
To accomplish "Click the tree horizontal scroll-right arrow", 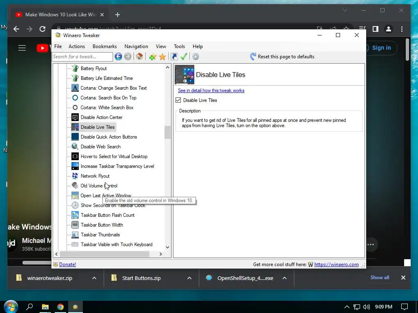I will (161, 254).
